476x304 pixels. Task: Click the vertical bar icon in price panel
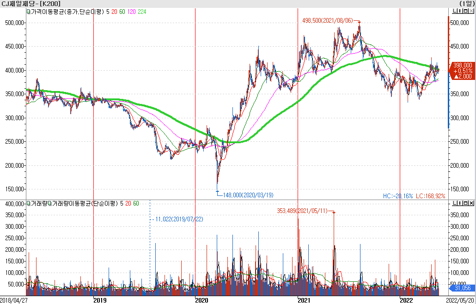459,12
